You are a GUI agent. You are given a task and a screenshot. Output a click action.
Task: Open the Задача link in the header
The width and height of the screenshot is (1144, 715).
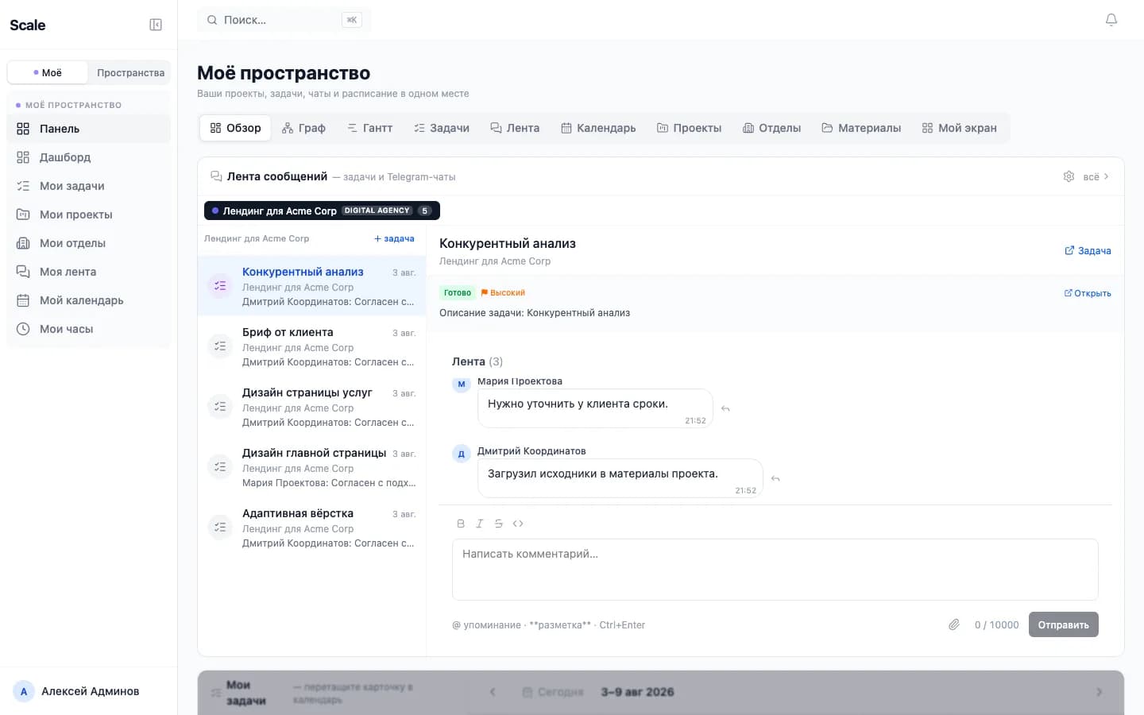tap(1088, 250)
